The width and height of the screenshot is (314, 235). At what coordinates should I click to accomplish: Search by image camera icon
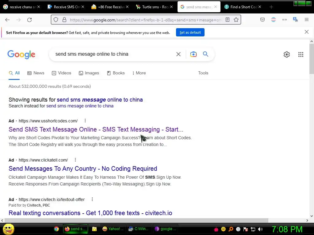[x=193, y=54]
